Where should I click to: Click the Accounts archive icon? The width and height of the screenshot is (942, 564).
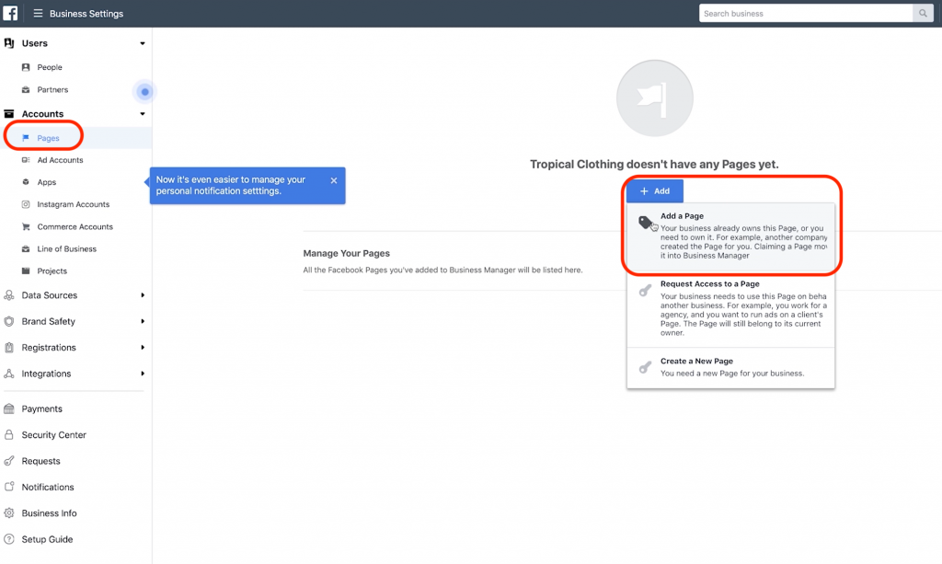(x=9, y=113)
